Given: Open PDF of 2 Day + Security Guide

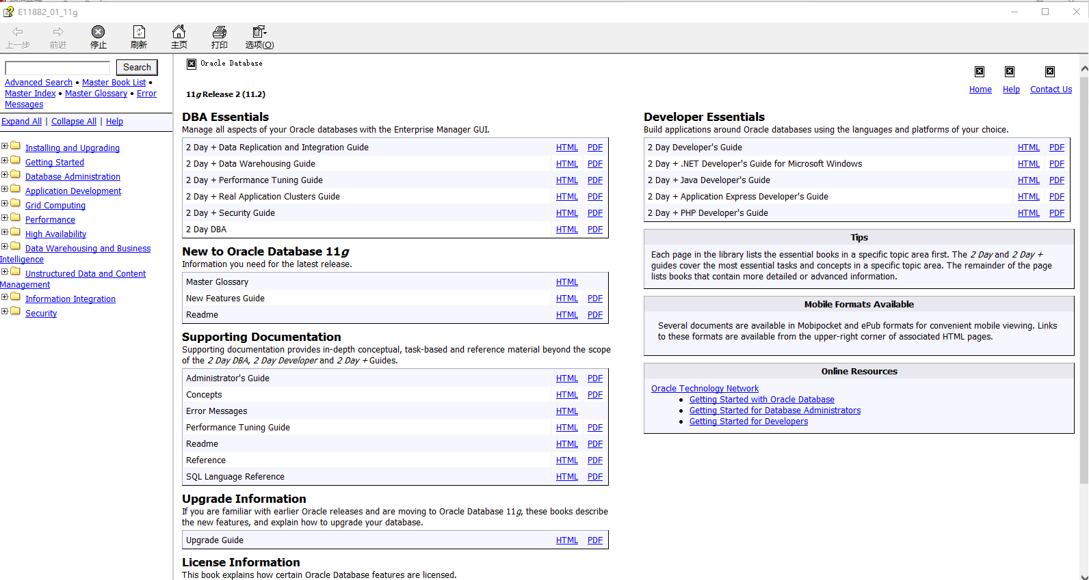Looking at the screenshot, I should click(x=595, y=213).
